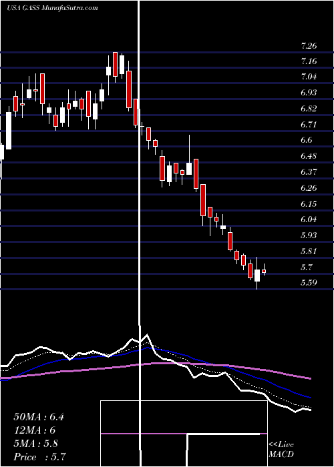Click the <<Live label

(x=281, y=445)
